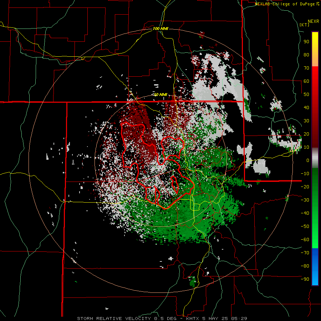The height and width of the screenshot is (321, 321).
Task: Click the -30 scale label
Action: [305, 200]
